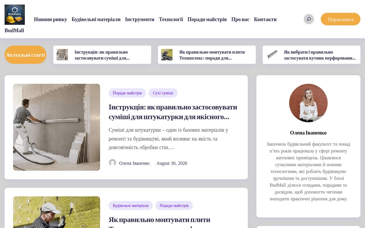Click the BudMall site title text
The height and width of the screenshot is (228, 365).
pyautogui.click(x=14, y=30)
